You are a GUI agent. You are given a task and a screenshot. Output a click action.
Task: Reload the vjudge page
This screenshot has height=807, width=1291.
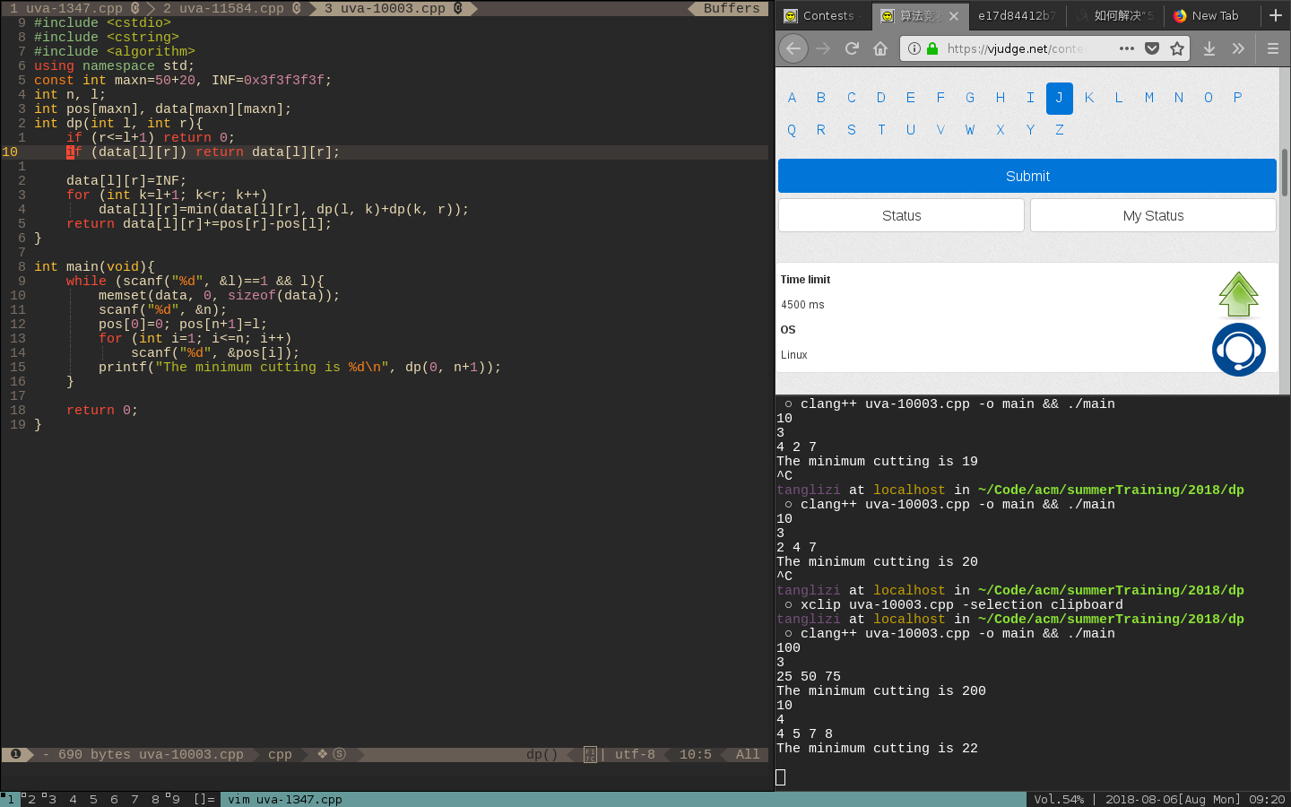[852, 48]
